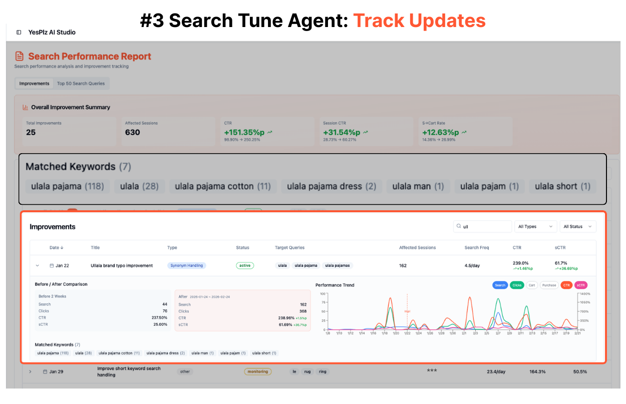Toggle the sidebar panel icon
Screen dimensions: 626x404
(x=19, y=33)
